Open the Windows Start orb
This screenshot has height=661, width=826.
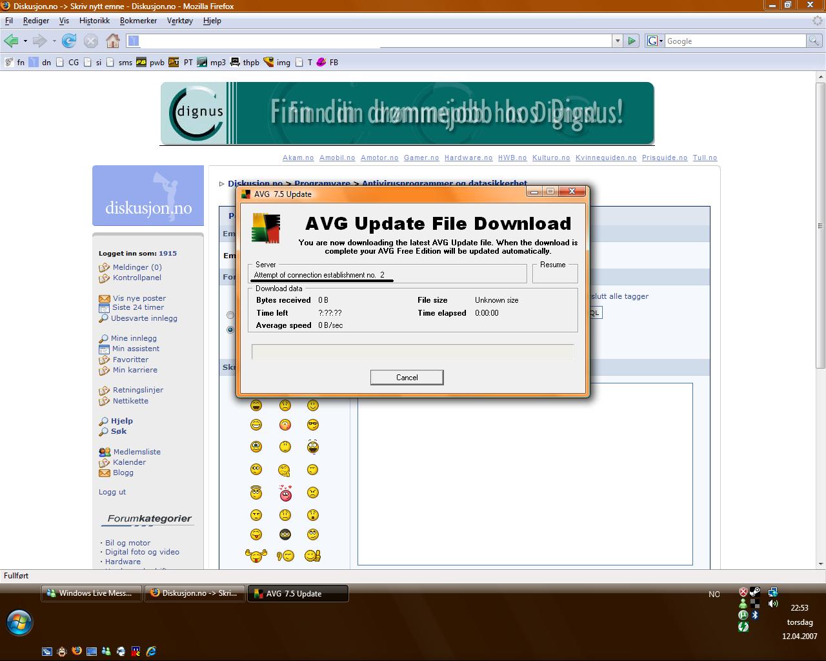(x=19, y=623)
